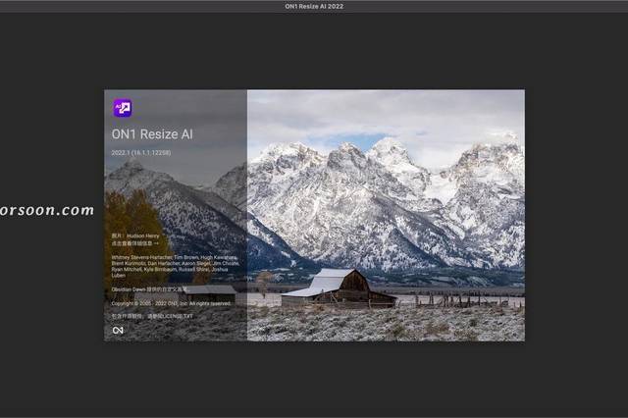Click the Obsidian Dawn credit line
Image resolution: width=628 pixels, height=418 pixels.
[x=149, y=289]
